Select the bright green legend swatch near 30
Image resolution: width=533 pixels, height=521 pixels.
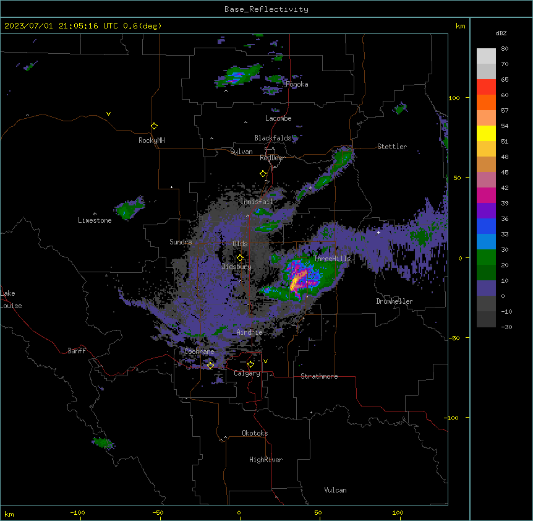point(486,257)
